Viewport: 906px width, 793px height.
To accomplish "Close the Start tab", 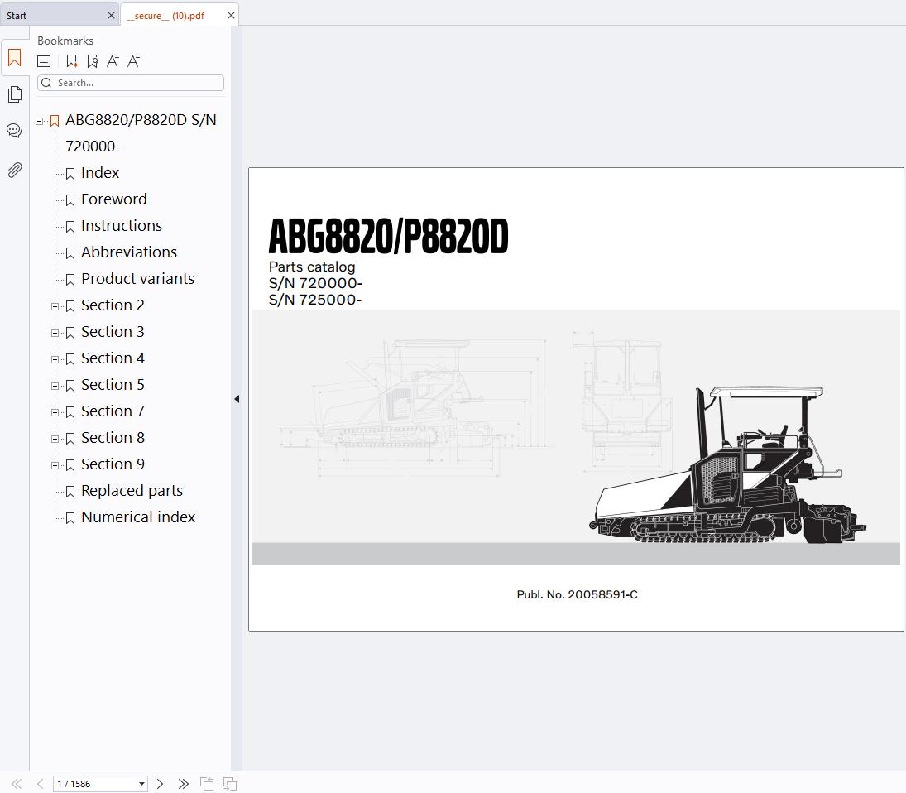I will [x=111, y=16].
